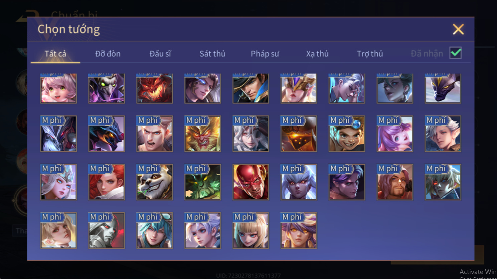Choose the golden monkey king hero
This screenshot has width=497, height=279.
(202, 134)
